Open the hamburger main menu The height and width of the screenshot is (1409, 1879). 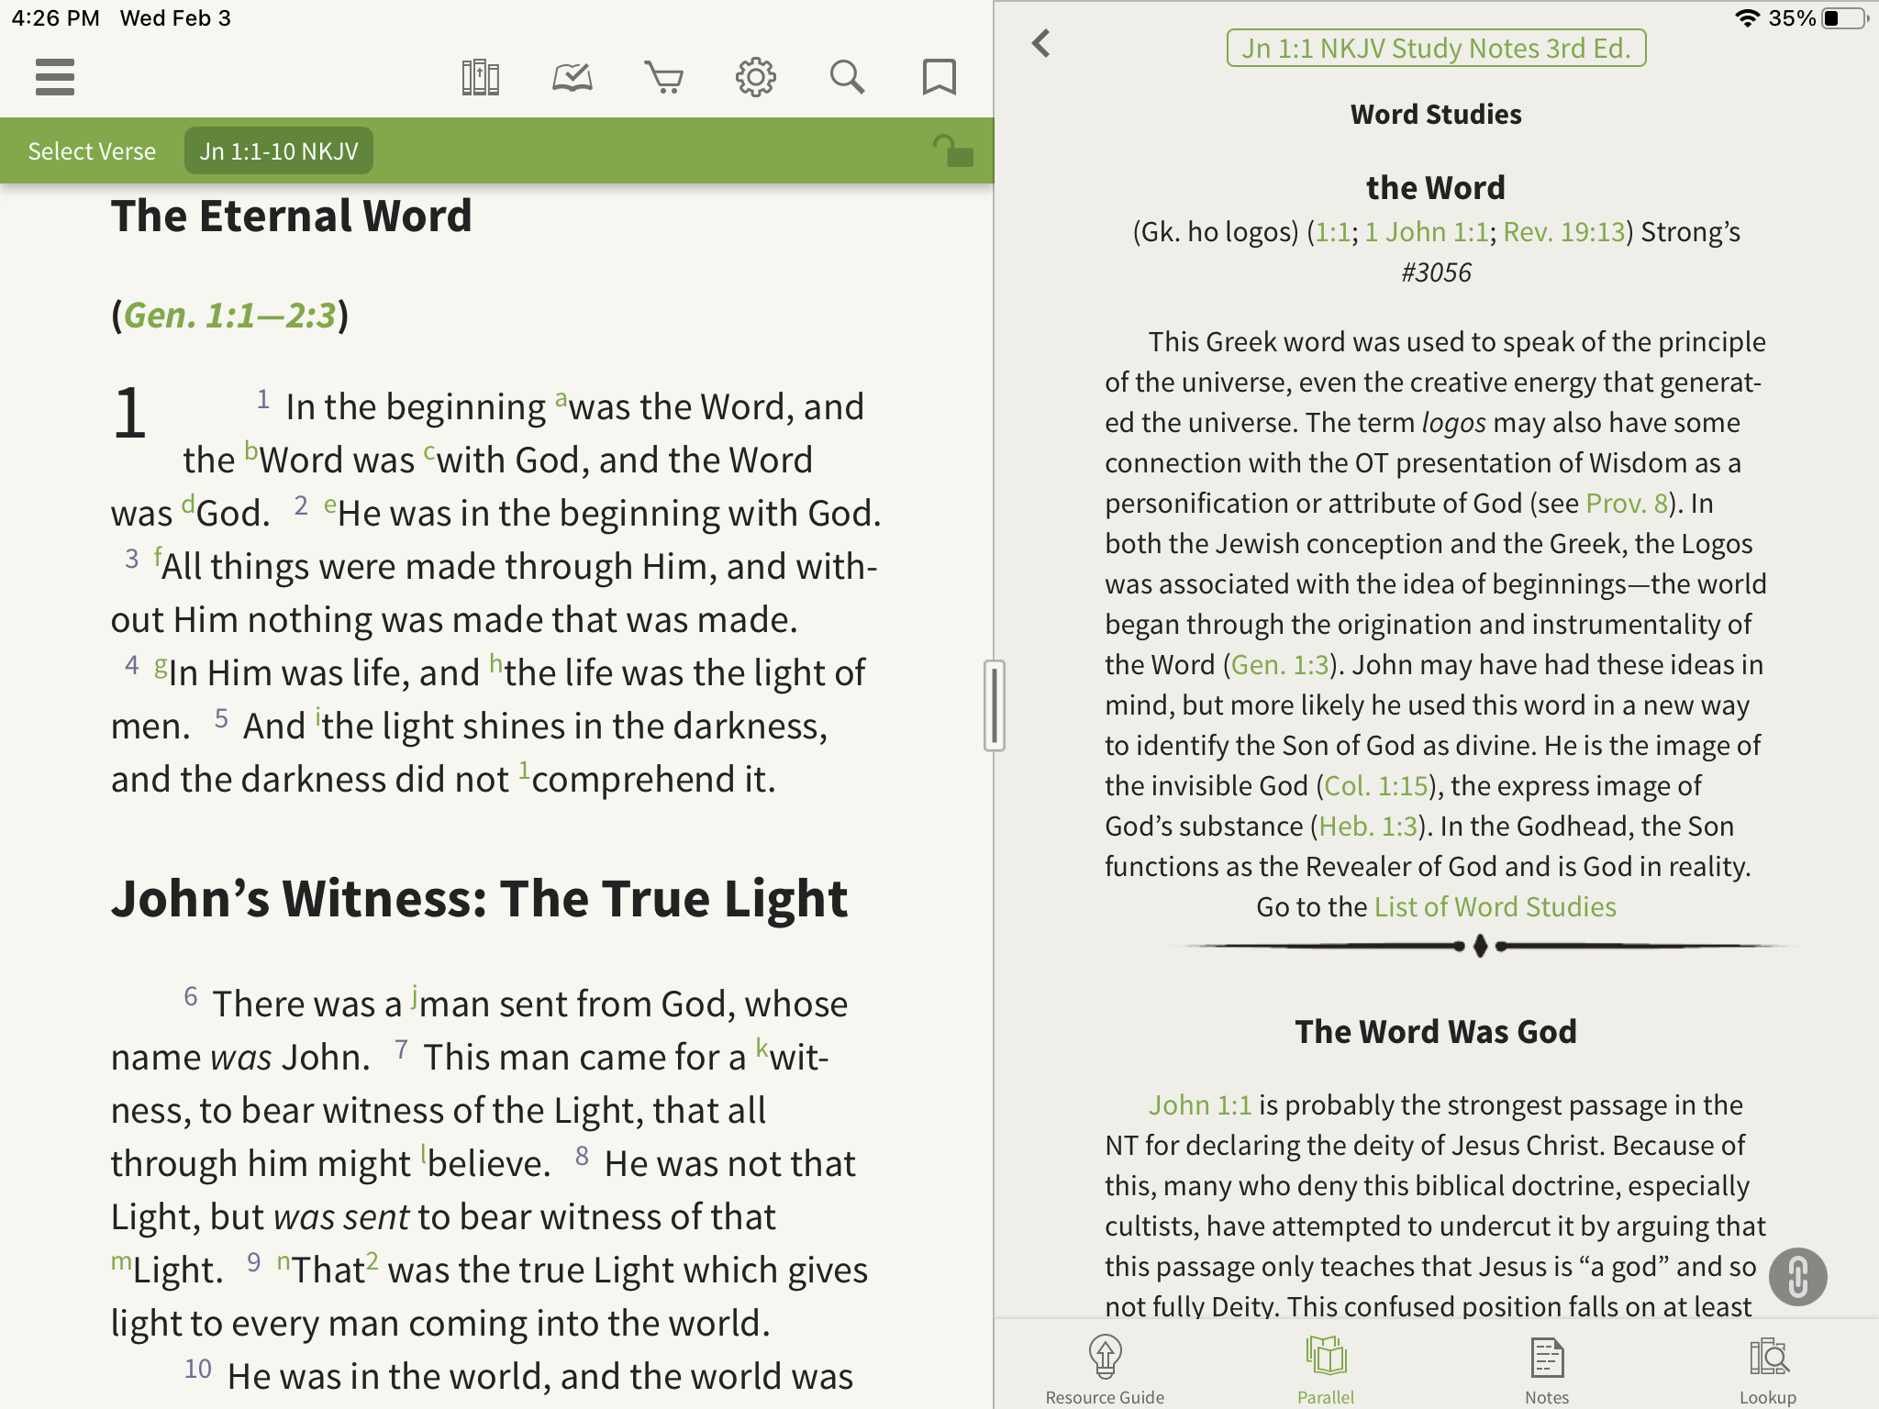pos(54,77)
